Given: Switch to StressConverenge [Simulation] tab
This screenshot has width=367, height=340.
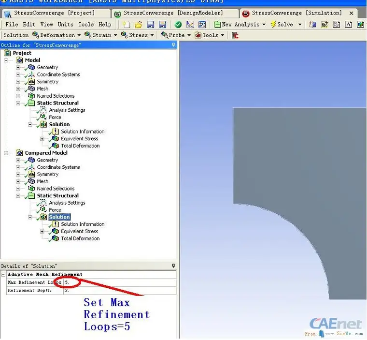Looking at the screenshot, I should [298, 13].
